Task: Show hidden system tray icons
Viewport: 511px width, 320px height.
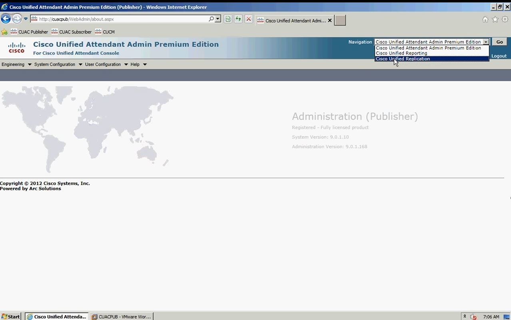Action: (465, 316)
